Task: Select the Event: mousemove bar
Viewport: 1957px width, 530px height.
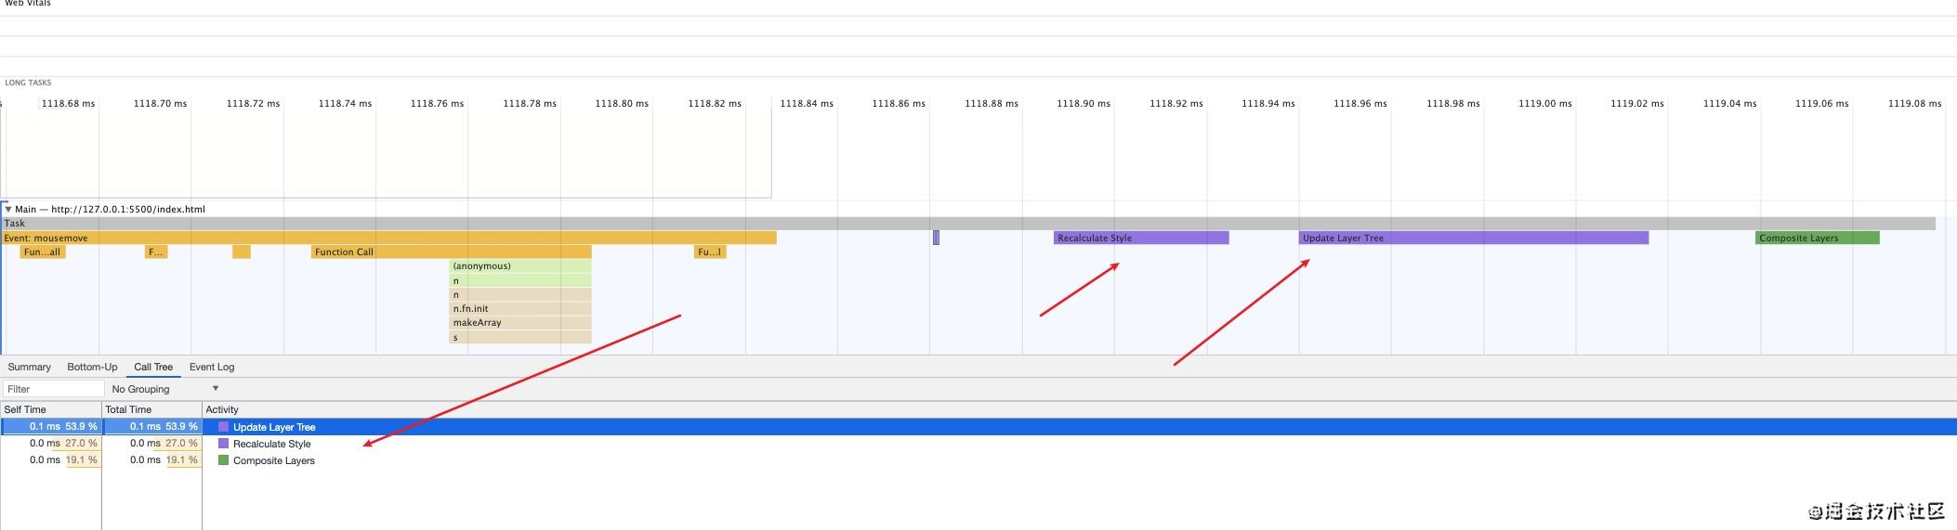Action: [x=388, y=239]
